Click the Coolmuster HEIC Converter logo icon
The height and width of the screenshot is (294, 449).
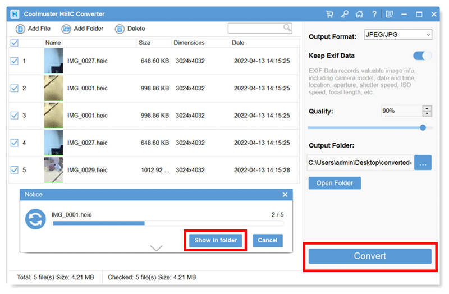[x=15, y=13]
